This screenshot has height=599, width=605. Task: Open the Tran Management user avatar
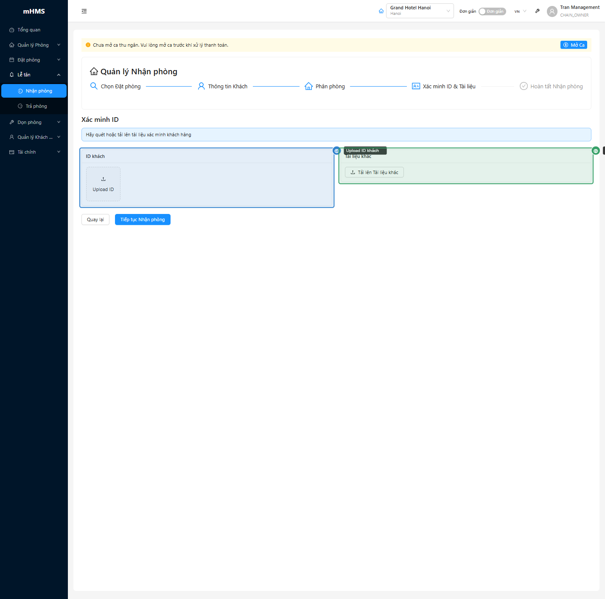tap(552, 11)
